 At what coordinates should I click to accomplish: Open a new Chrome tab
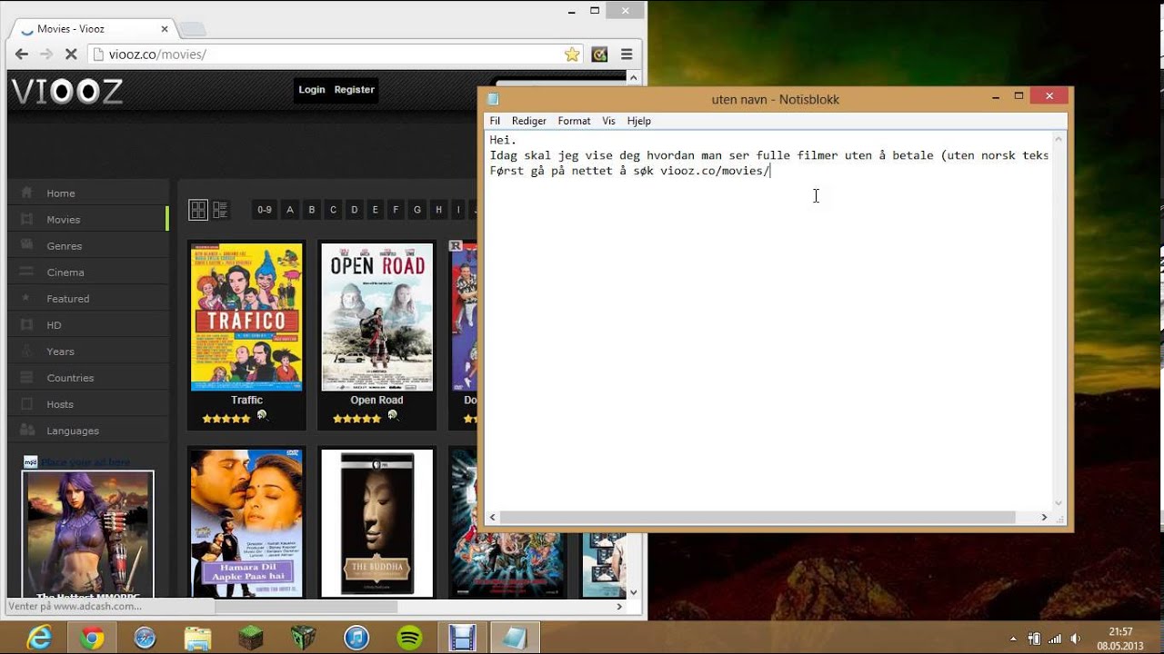(x=192, y=30)
